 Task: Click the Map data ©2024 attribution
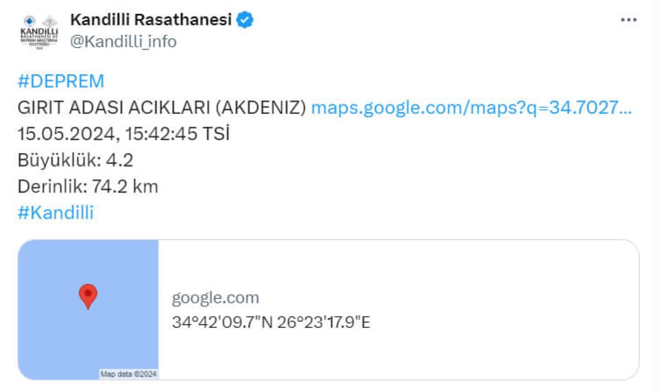click(129, 374)
